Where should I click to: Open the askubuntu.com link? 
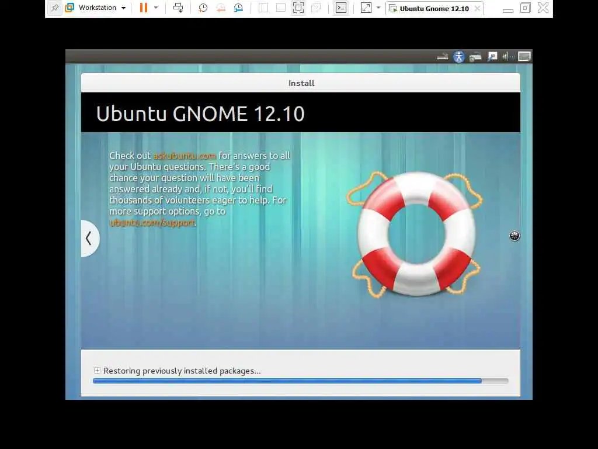click(x=185, y=156)
